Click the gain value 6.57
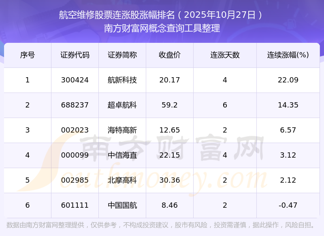This screenshot has width=324, height=236. tap(288, 130)
